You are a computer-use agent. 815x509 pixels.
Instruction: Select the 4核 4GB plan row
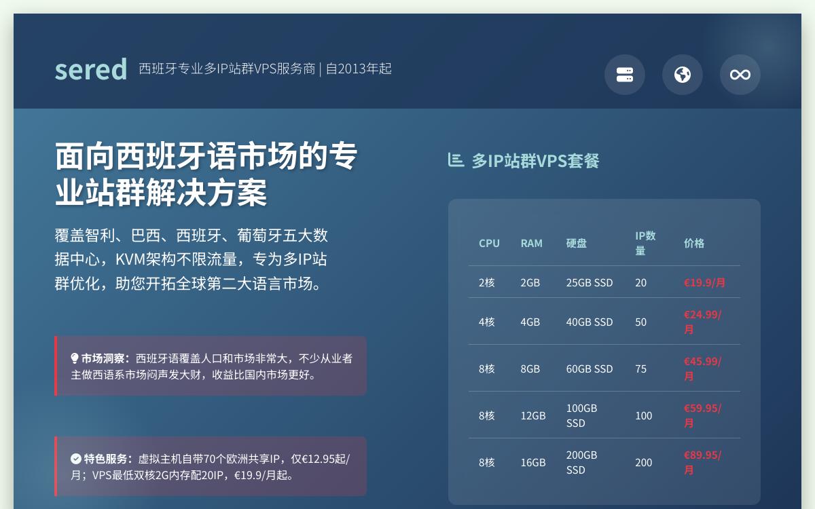604,322
